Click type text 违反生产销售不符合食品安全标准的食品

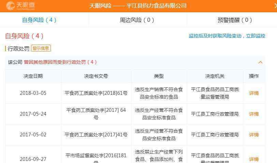coord(159,93)
